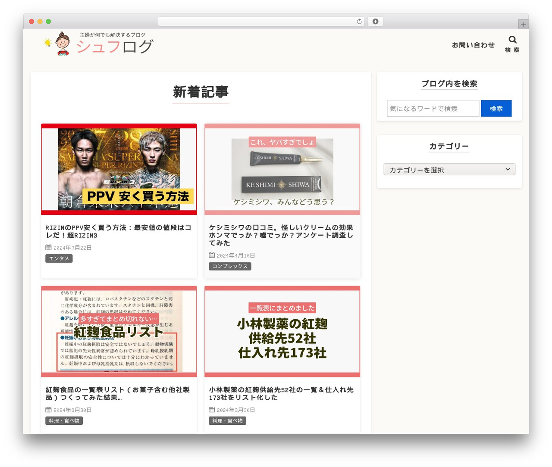Open the 小林製薬の紅麹 供給先52社 thumbnail
Image resolution: width=552 pixels, height=467 pixels.
coord(282,331)
